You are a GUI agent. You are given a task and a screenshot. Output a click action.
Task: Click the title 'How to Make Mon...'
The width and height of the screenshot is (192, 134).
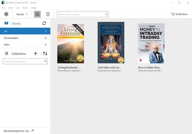click(x=150, y=67)
